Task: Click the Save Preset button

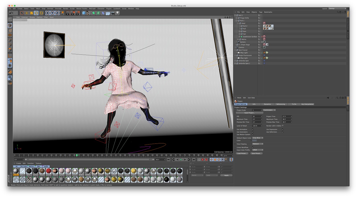Action: pos(256,153)
